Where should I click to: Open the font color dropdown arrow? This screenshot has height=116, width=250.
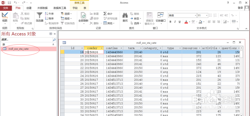189,22
